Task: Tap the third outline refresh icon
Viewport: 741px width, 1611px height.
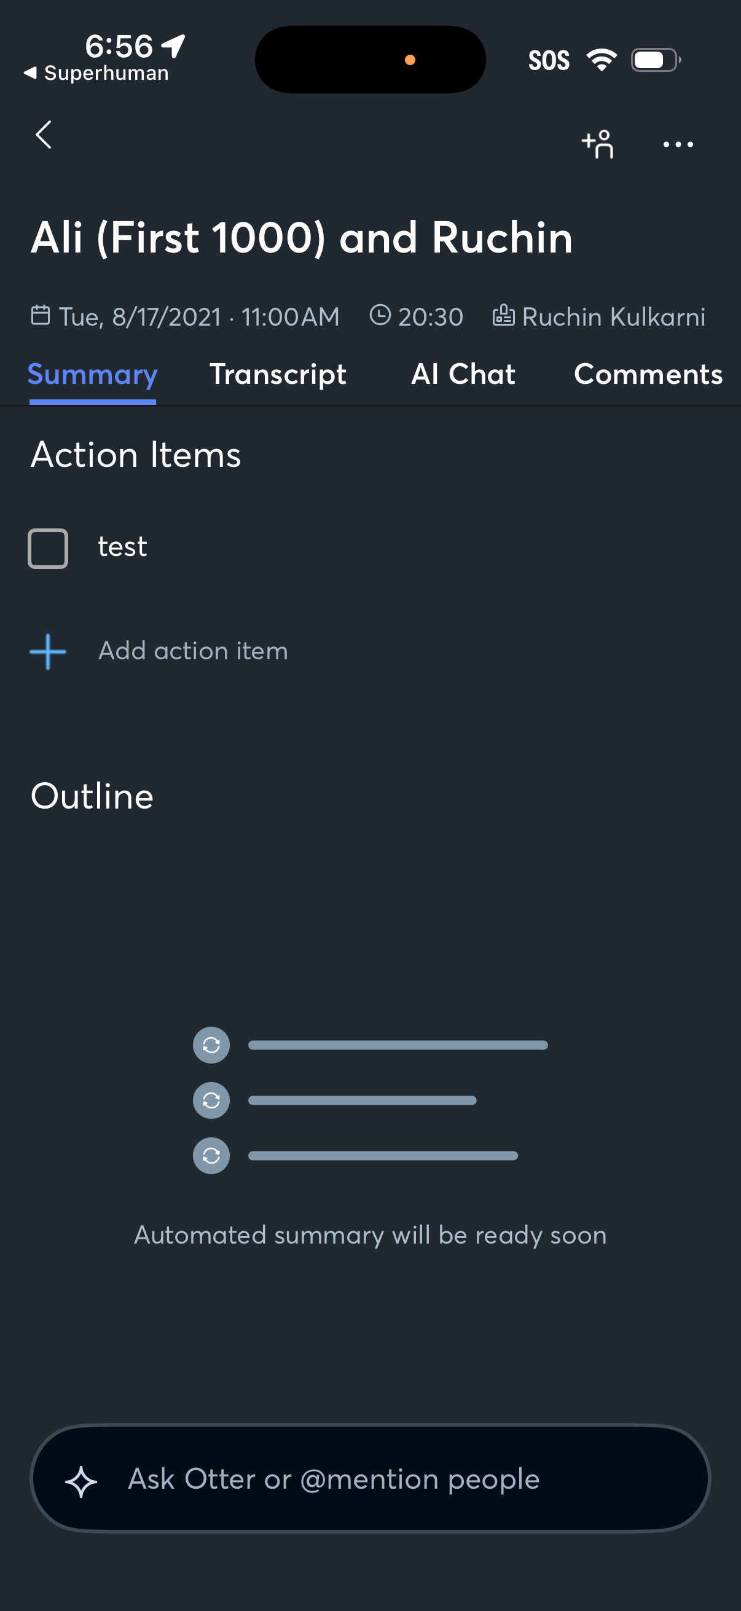Action: click(x=211, y=1155)
